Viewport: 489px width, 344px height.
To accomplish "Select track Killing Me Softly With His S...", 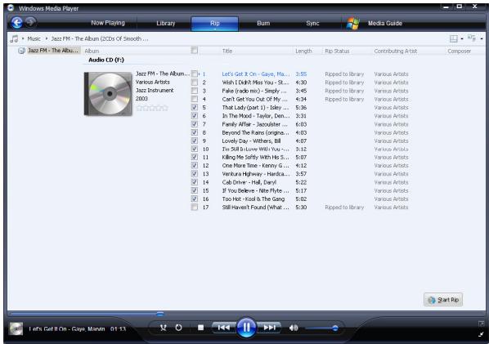I will pyautogui.click(x=255, y=157).
